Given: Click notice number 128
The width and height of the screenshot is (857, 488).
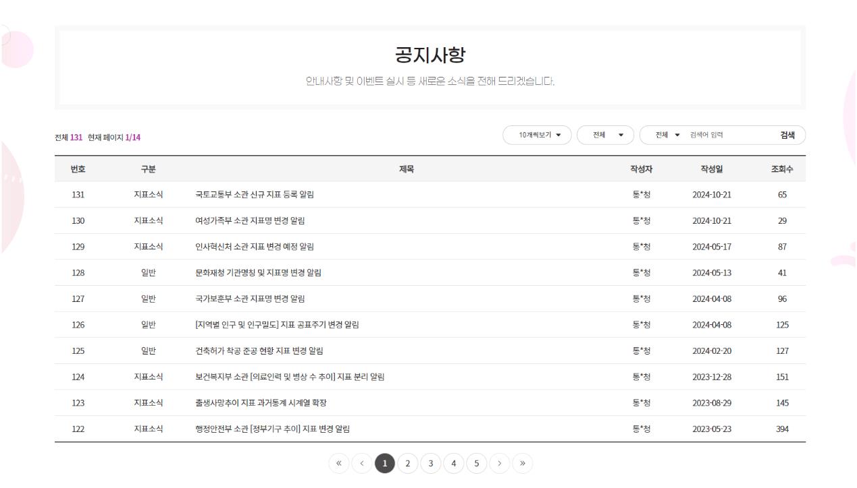Looking at the screenshot, I should point(78,273).
